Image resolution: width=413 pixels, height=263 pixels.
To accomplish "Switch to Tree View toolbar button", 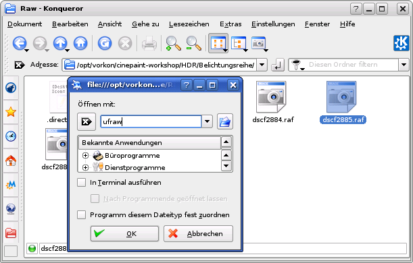I will click(239, 43).
